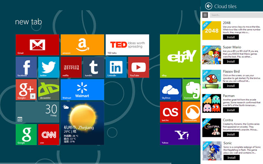Click the "new tab" heading
This screenshot has width=263, height=164.
28,22
